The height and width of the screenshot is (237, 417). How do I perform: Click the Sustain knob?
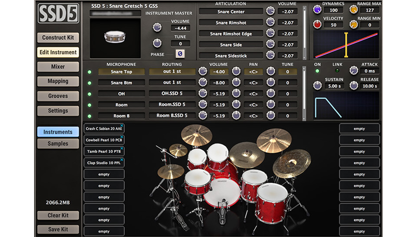coord(317,85)
